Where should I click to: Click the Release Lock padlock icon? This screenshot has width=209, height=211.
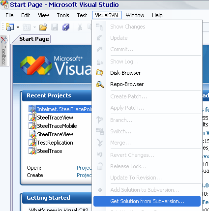tap(100, 166)
